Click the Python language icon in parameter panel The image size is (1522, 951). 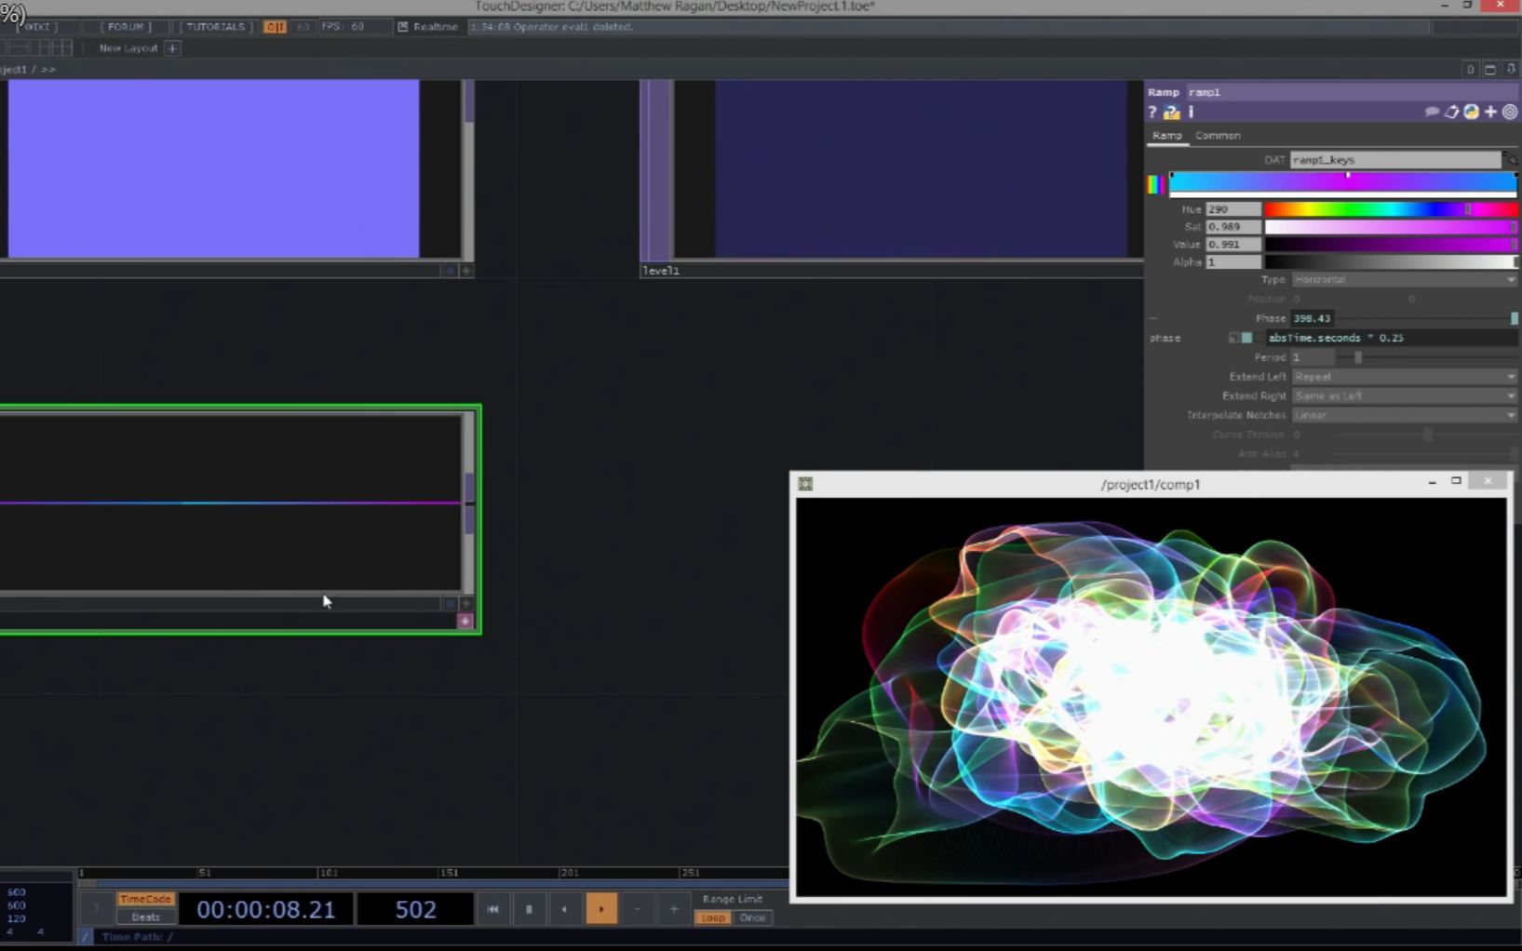[x=1471, y=113]
